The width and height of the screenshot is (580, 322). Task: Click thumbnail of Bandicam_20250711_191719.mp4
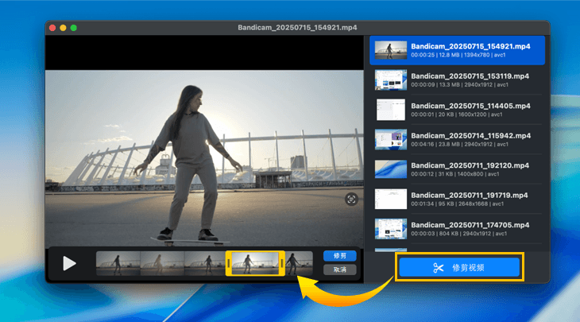[391, 199]
